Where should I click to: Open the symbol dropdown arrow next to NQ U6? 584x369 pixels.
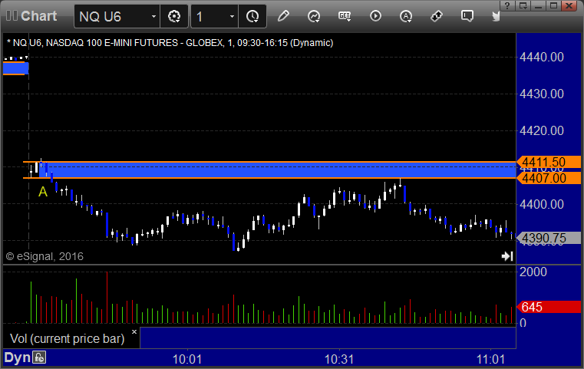click(153, 16)
